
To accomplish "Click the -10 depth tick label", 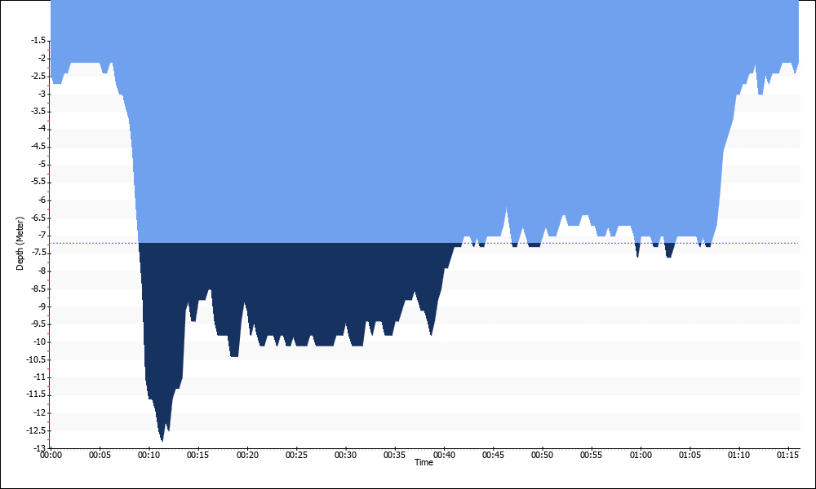I will point(39,342).
